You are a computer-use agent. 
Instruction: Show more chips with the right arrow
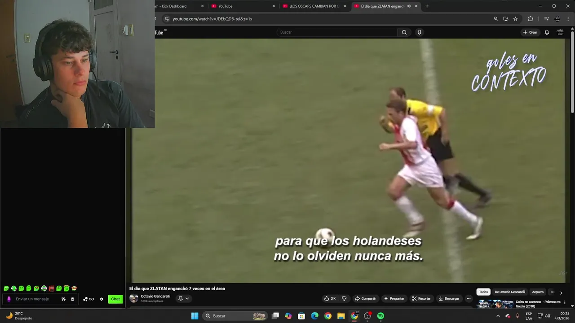tap(561, 292)
